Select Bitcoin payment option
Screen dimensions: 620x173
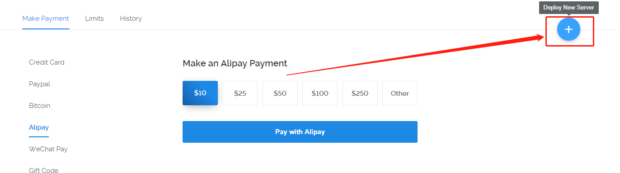point(39,106)
